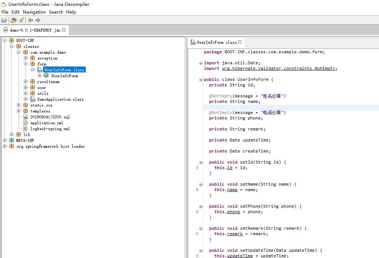Screen dimensions: 379x258
Task: Click the com.example.demo package icon
Action: click(x=26, y=52)
